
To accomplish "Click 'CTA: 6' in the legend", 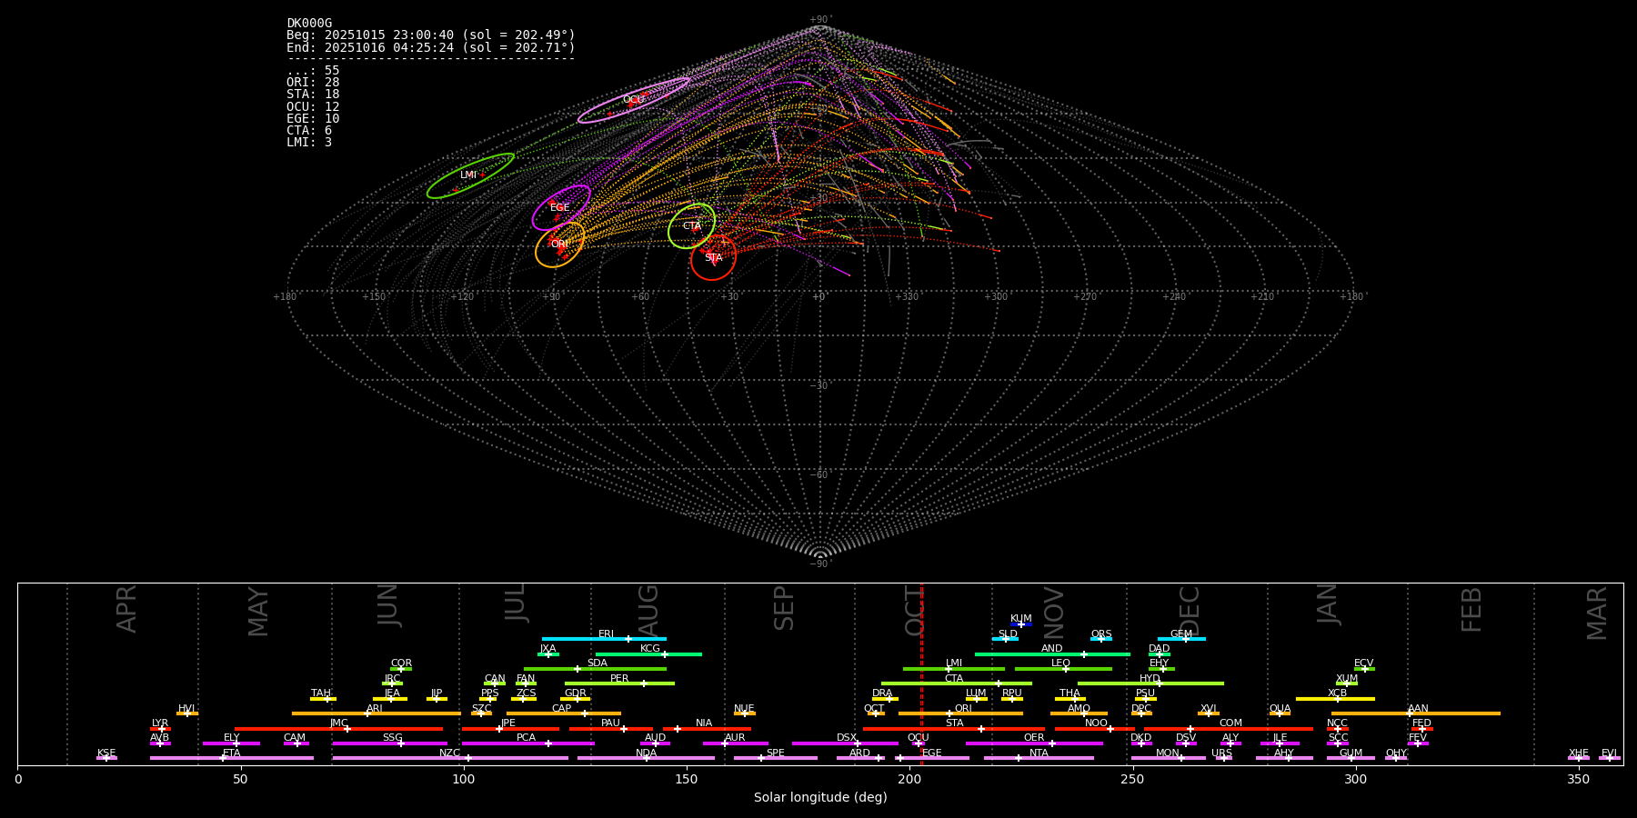I will click(x=309, y=130).
